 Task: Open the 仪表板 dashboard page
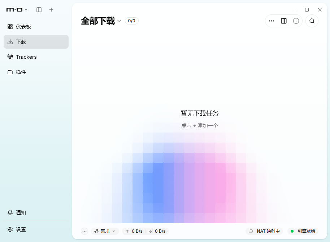(36, 27)
